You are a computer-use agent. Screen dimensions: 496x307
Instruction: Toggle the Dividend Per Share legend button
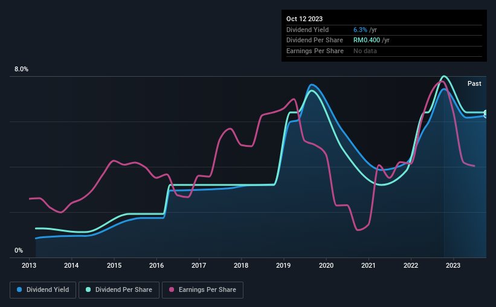(x=119, y=290)
